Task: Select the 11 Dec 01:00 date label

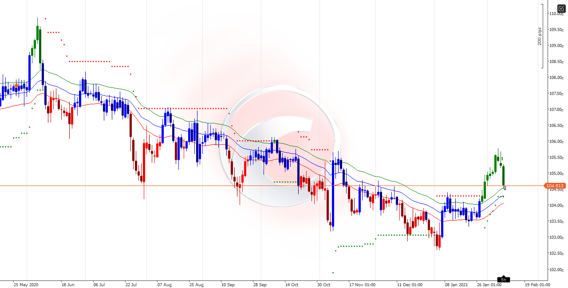Action: pos(410,284)
